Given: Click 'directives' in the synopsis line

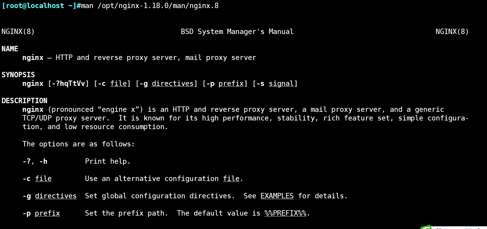Looking at the screenshot, I should [x=173, y=83].
